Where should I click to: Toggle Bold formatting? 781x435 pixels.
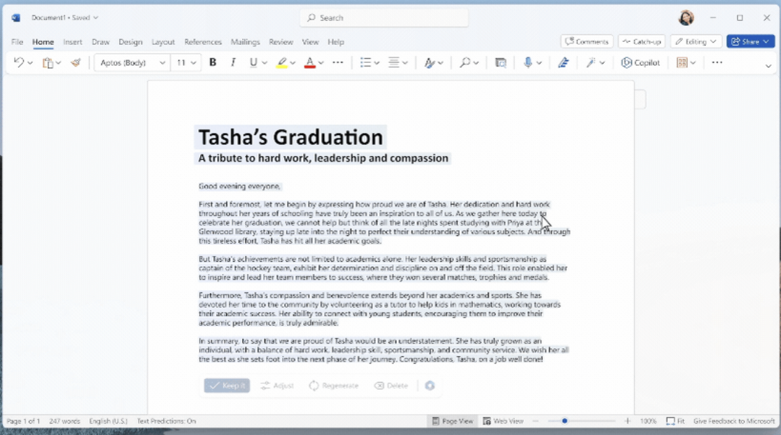[x=213, y=63]
